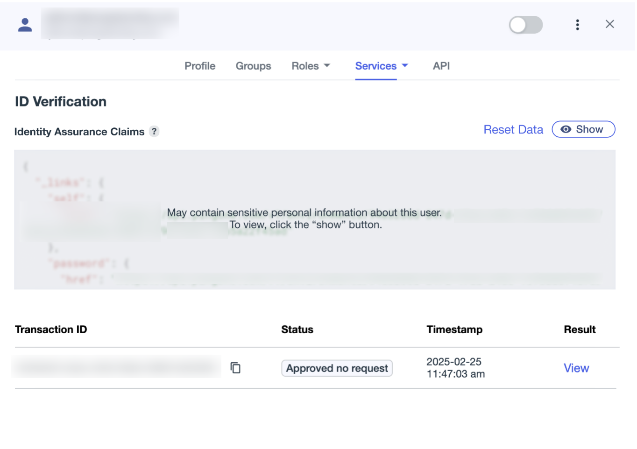637x449 pixels.
Task: Open the Groups tab
Action: click(253, 66)
